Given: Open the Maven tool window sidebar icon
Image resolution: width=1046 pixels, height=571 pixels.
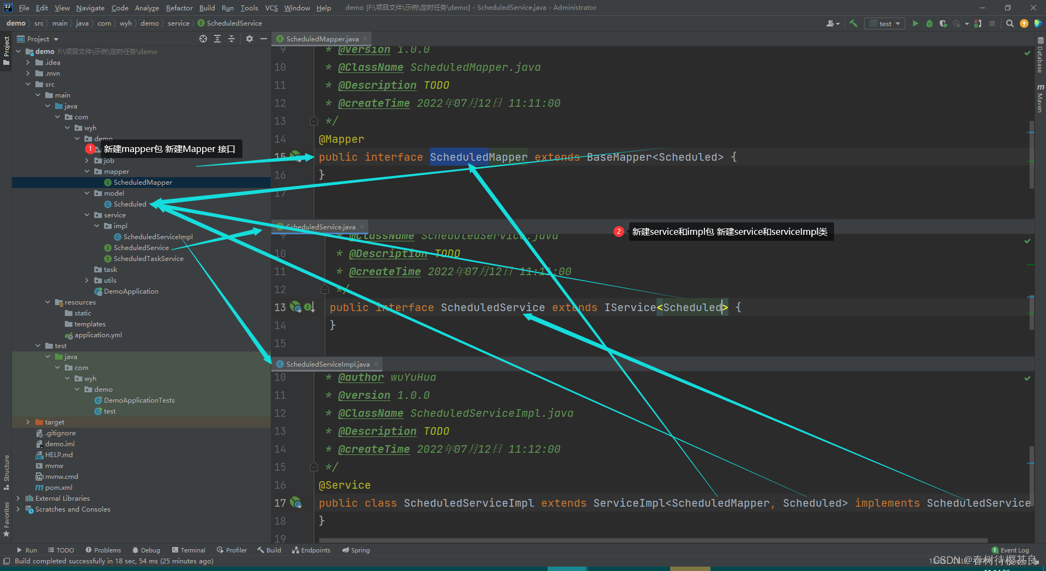Looking at the screenshot, I should (x=1039, y=98).
